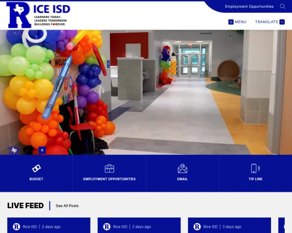This screenshot has width=292, height=233.
Task: Open the first Rice ISD live feed post
Action: (x=49, y=225)
